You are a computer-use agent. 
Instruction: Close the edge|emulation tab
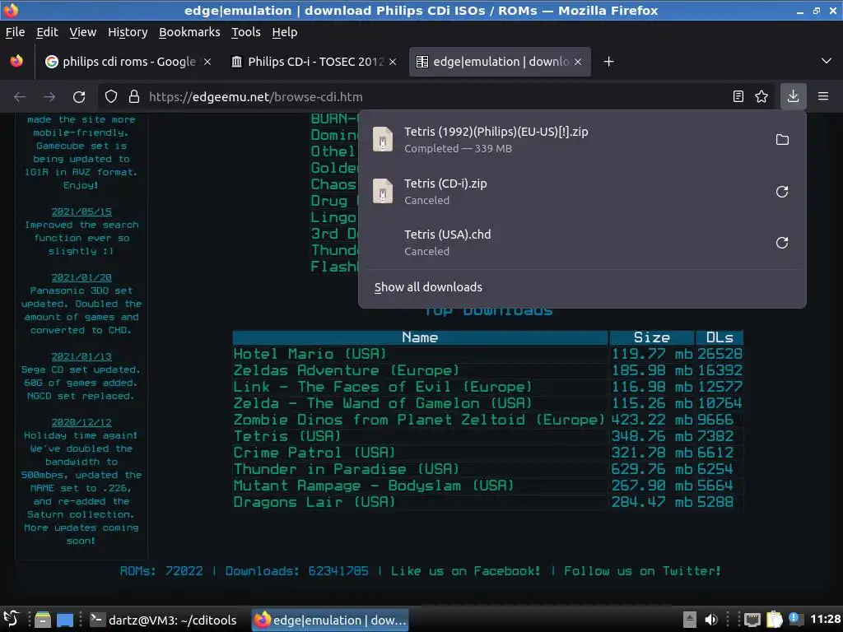[578, 62]
